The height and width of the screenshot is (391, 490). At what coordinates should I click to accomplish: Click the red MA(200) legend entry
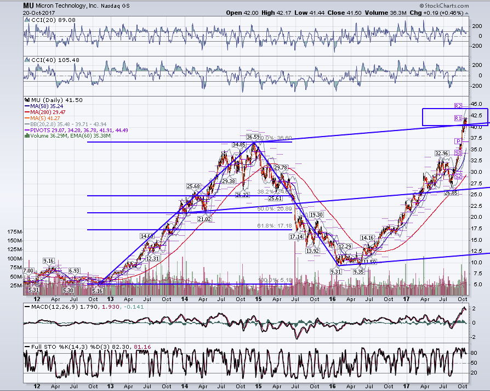pyautogui.click(x=45, y=112)
